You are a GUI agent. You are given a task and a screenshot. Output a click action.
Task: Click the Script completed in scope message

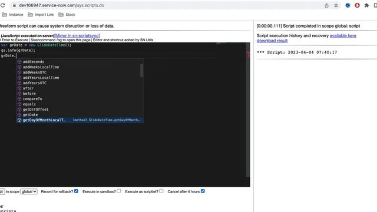308,26
